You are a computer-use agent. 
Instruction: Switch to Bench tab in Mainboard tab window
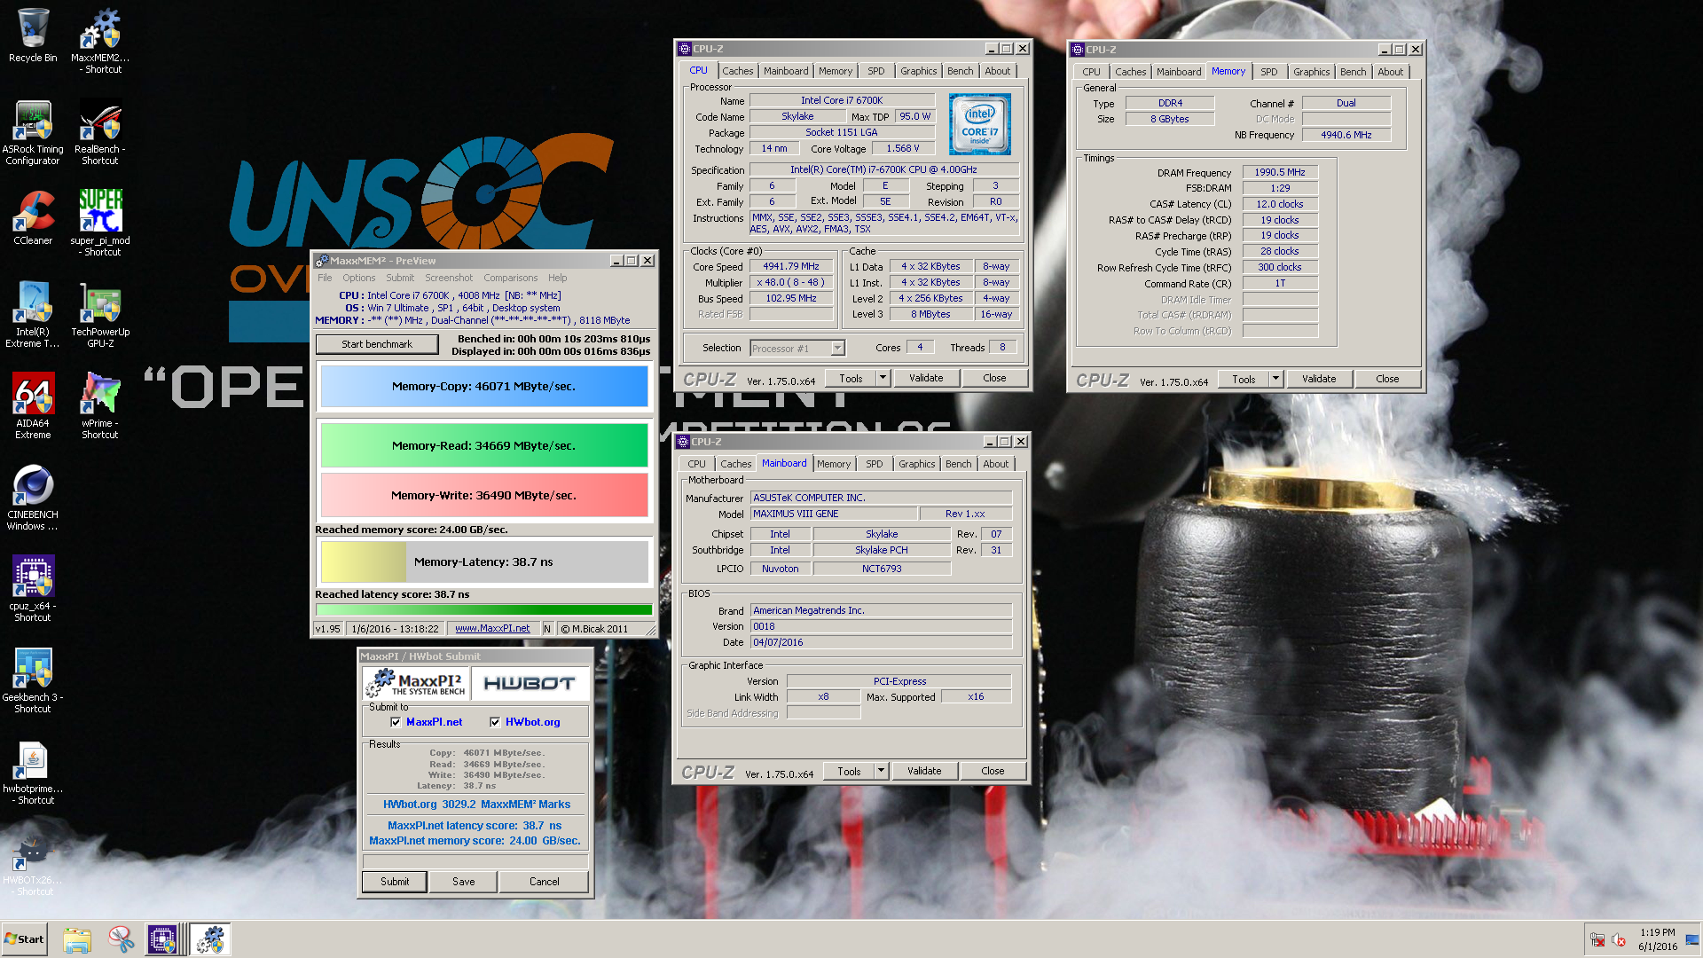pos(958,464)
